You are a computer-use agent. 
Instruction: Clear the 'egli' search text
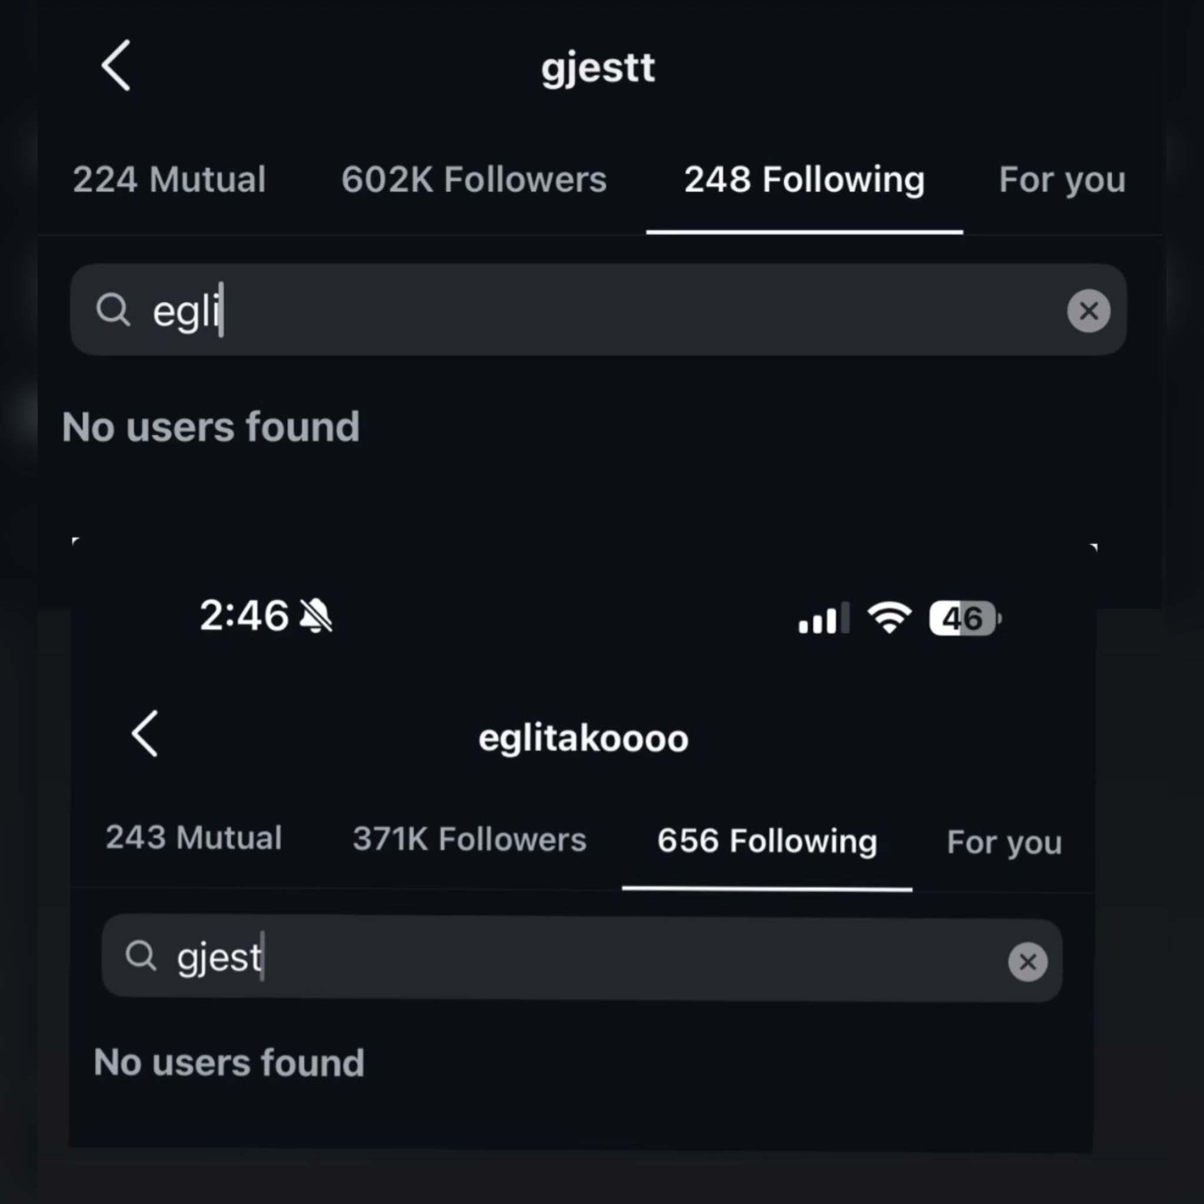coord(1088,310)
